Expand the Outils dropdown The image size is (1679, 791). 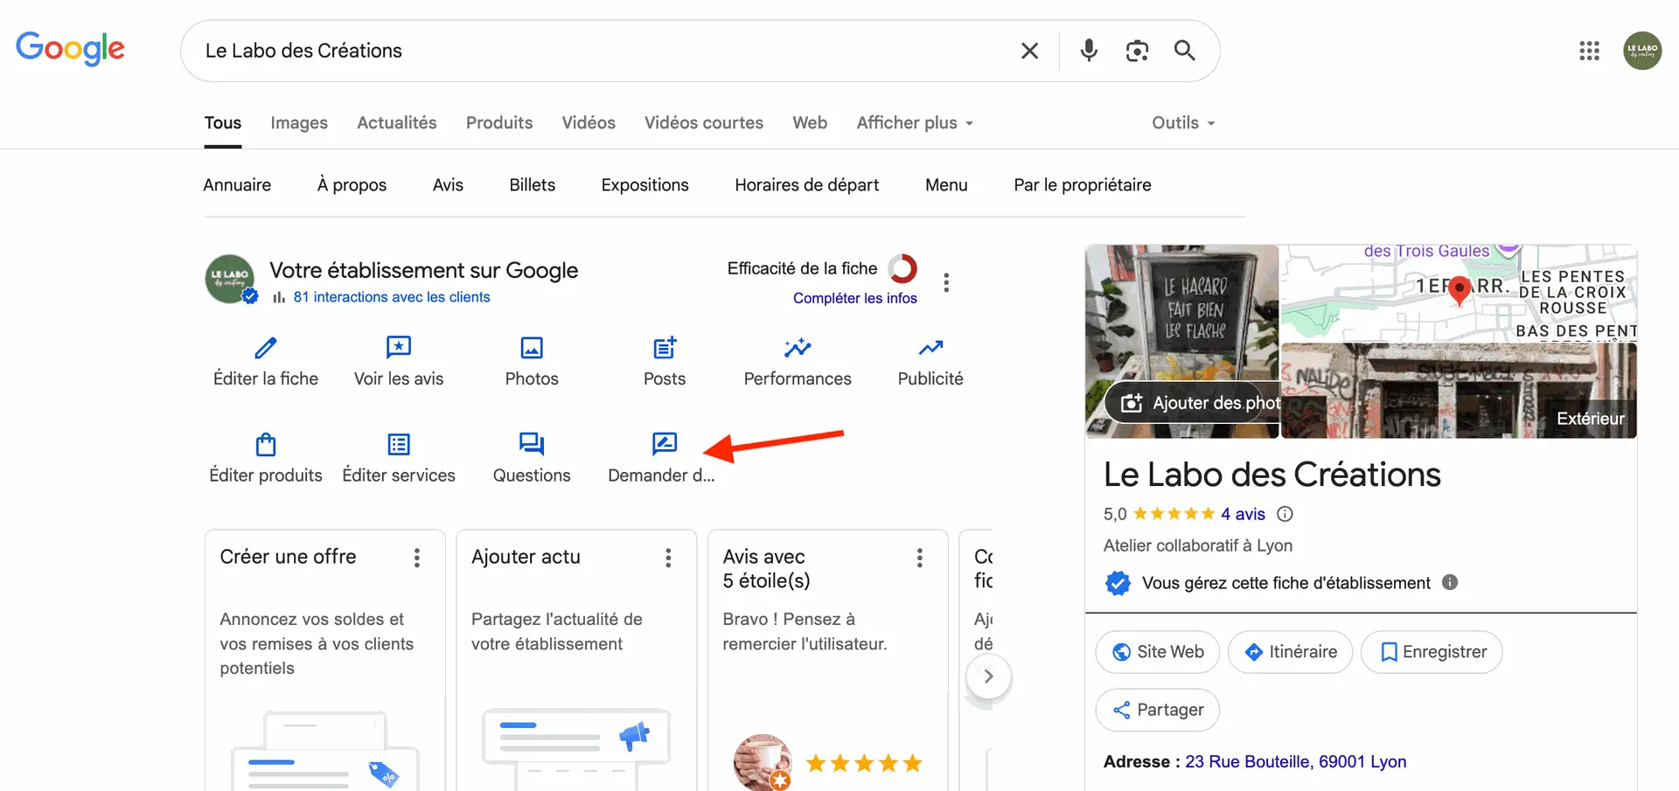(x=1183, y=122)
